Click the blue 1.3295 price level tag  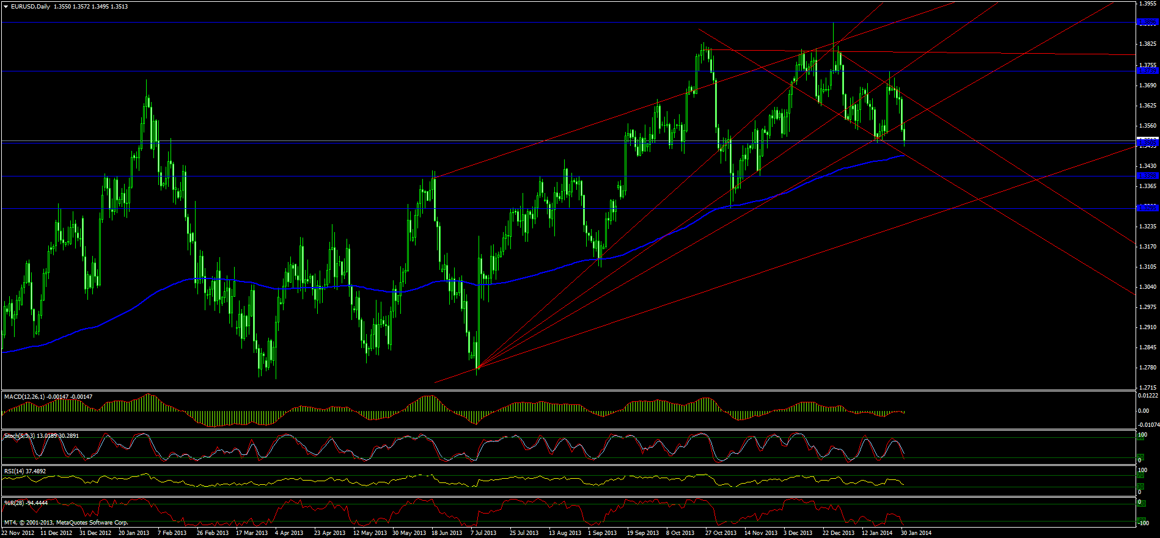pos(1147,208)
